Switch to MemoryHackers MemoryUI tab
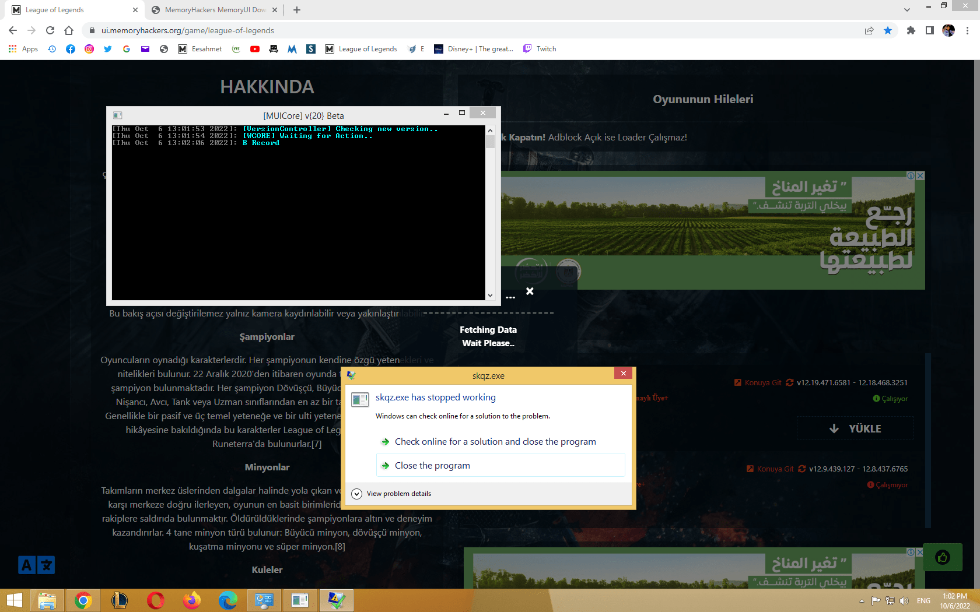Viewport: 980px width, 612px height. (215, 10)
